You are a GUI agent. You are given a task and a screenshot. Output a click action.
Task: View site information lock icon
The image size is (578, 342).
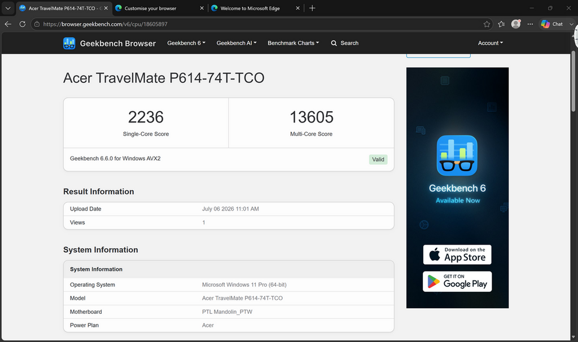[37, 24]
